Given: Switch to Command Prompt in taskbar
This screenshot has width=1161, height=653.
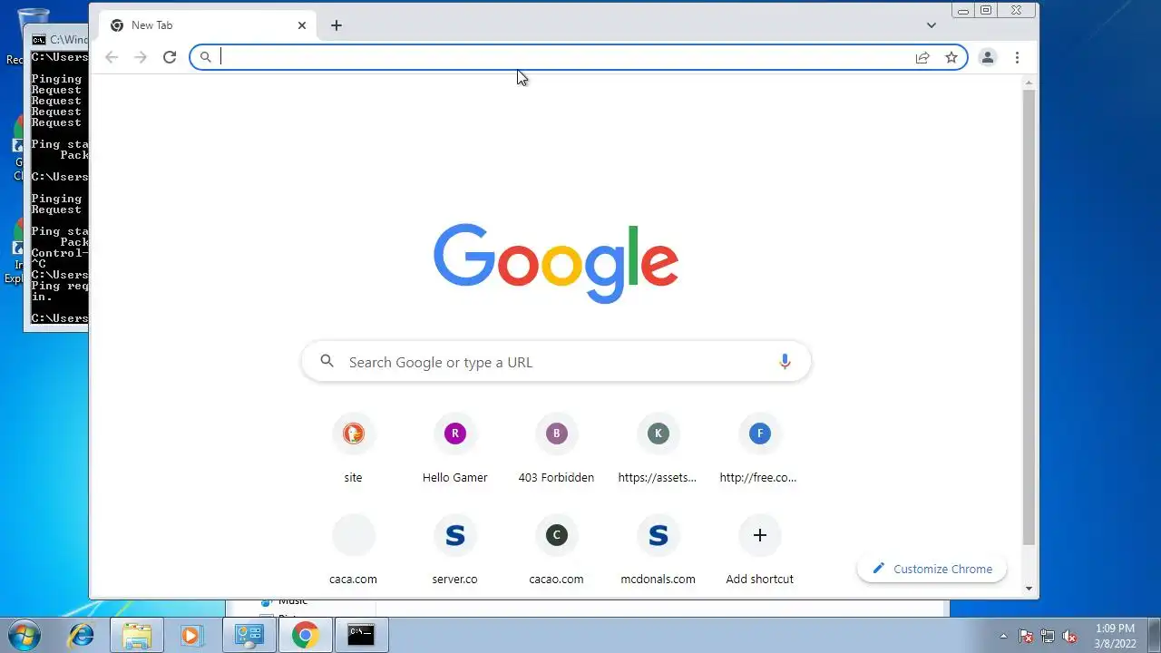Looking at the screenshot, I should pos(361,635).
